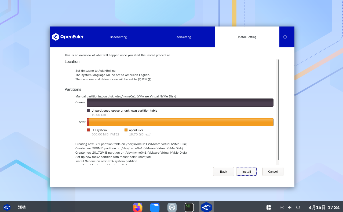Click the 'After:' bar label
This screenshot has width=343, height=212.
(x=82, y=122)
